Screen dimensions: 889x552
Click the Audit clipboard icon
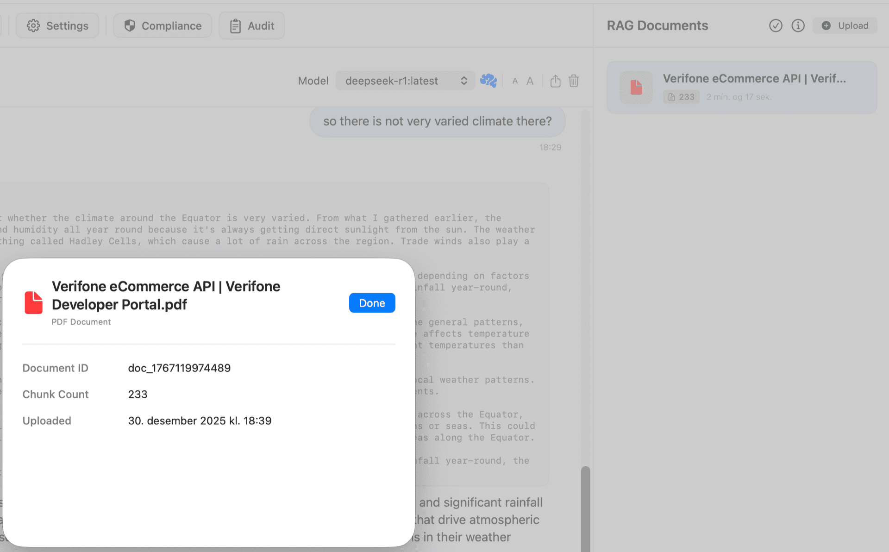235,26
